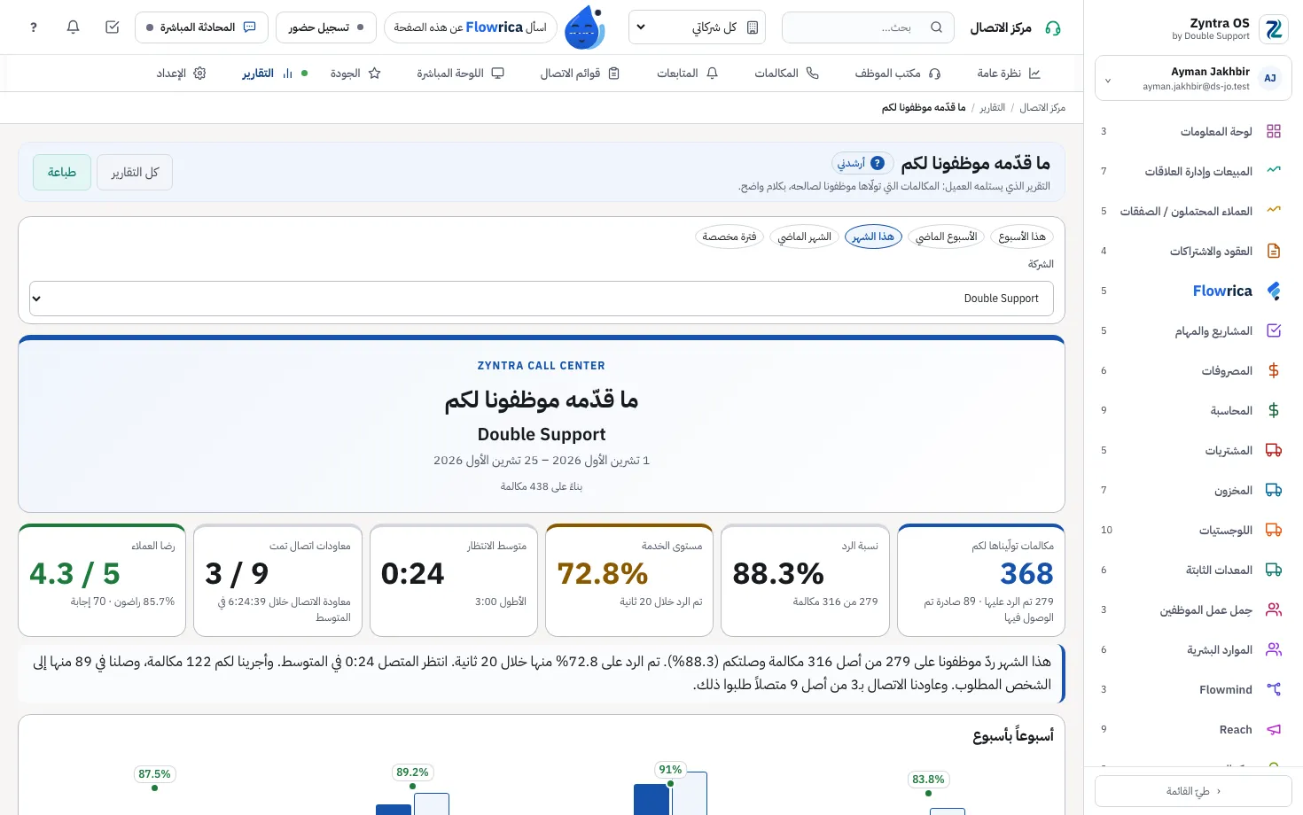Screen dimensions: 1303x815
Task: Focus the بحث search field
Action: click(x=868, y=27)
